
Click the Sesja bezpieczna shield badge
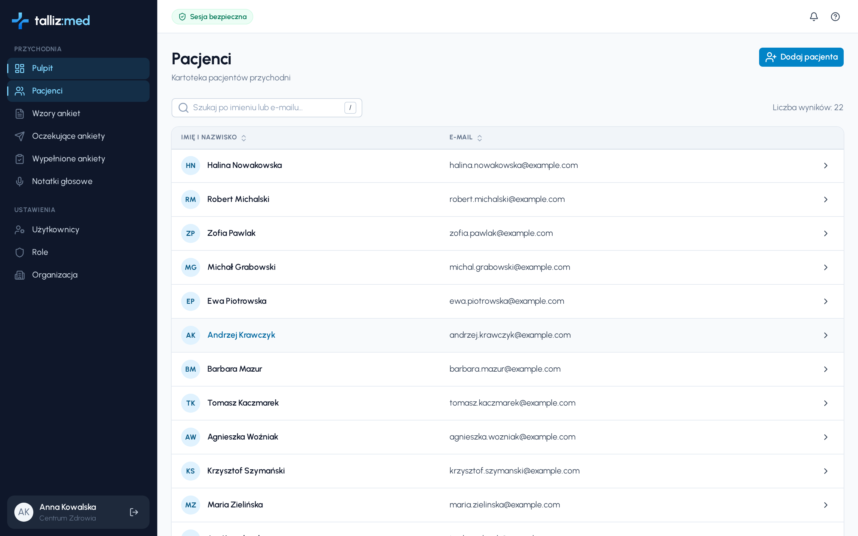(212, 17)
